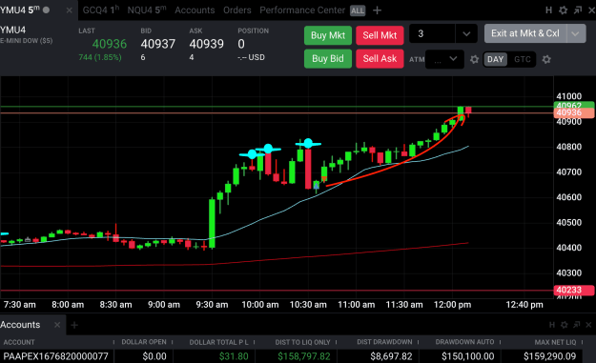Click Exit at Mkt & Cxl button
596x363 pixels.
click(x=525, y=33)
